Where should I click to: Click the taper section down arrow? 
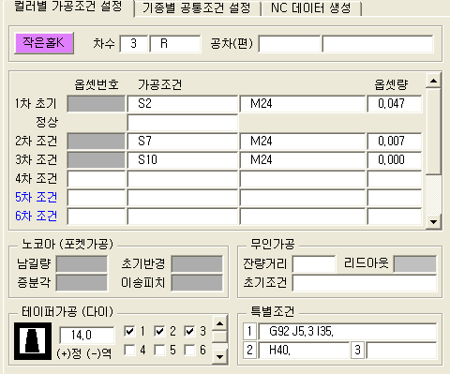pyautogui.click(x=220, y=356)
